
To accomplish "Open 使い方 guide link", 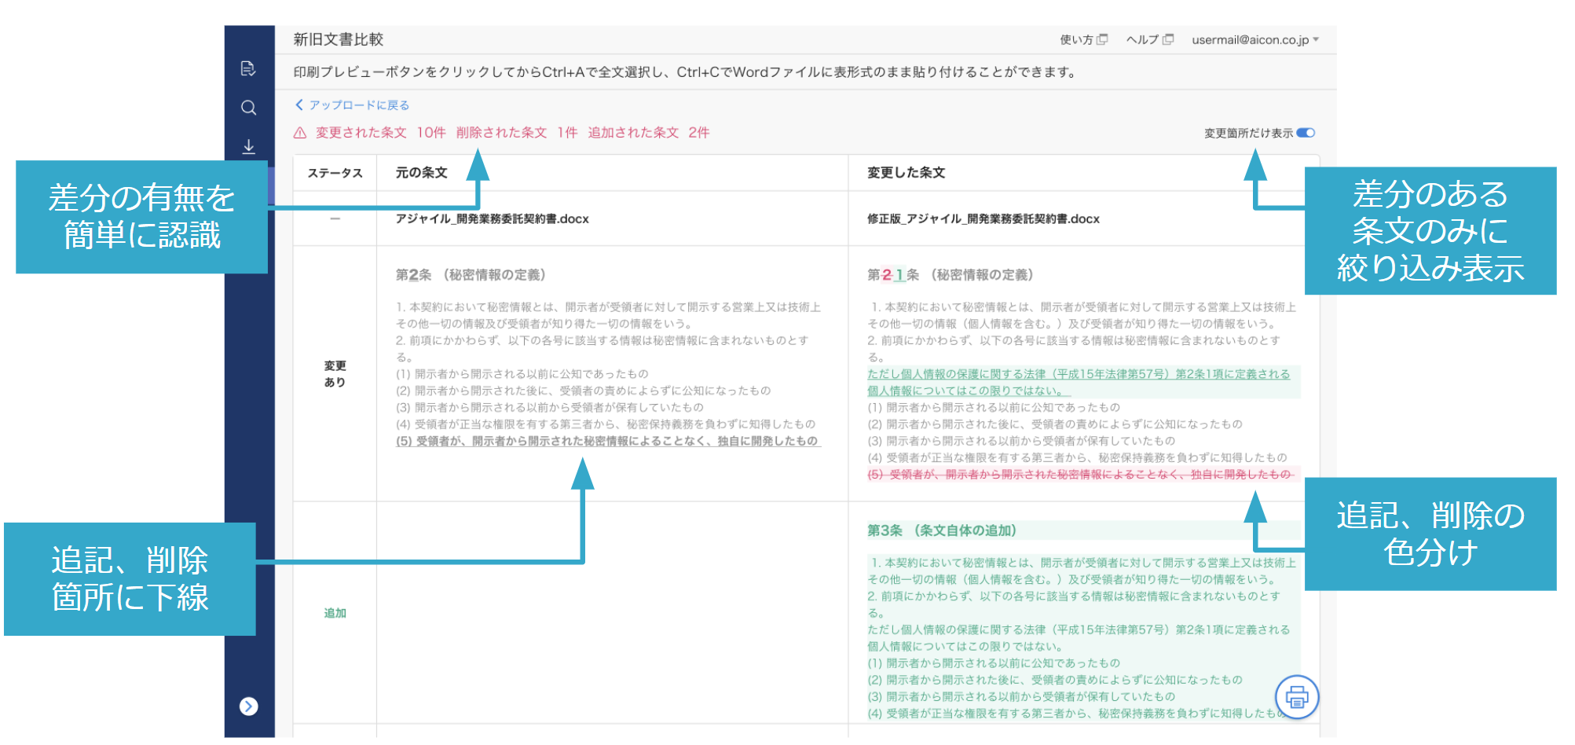I will click(x=1076, y=40).
